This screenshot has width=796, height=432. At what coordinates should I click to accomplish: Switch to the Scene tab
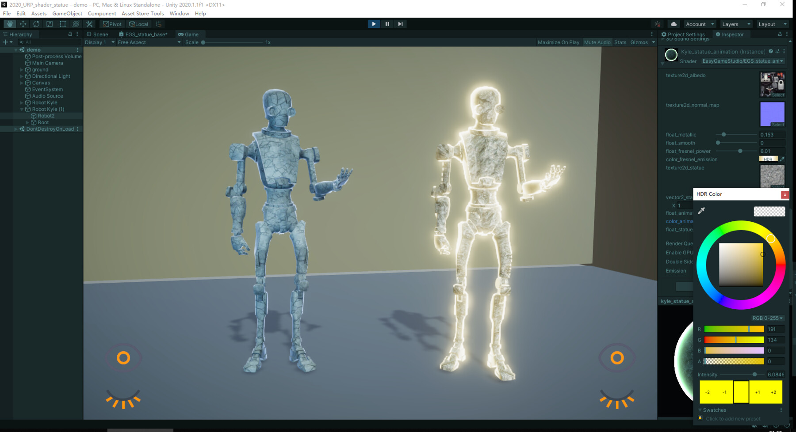(97, 34)
